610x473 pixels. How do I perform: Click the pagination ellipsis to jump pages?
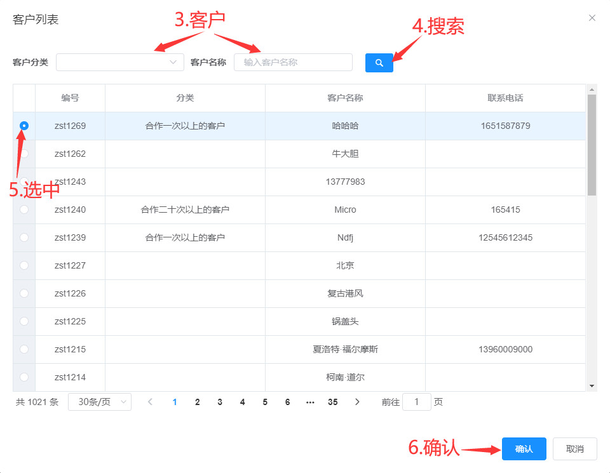(x=310, y=402)
